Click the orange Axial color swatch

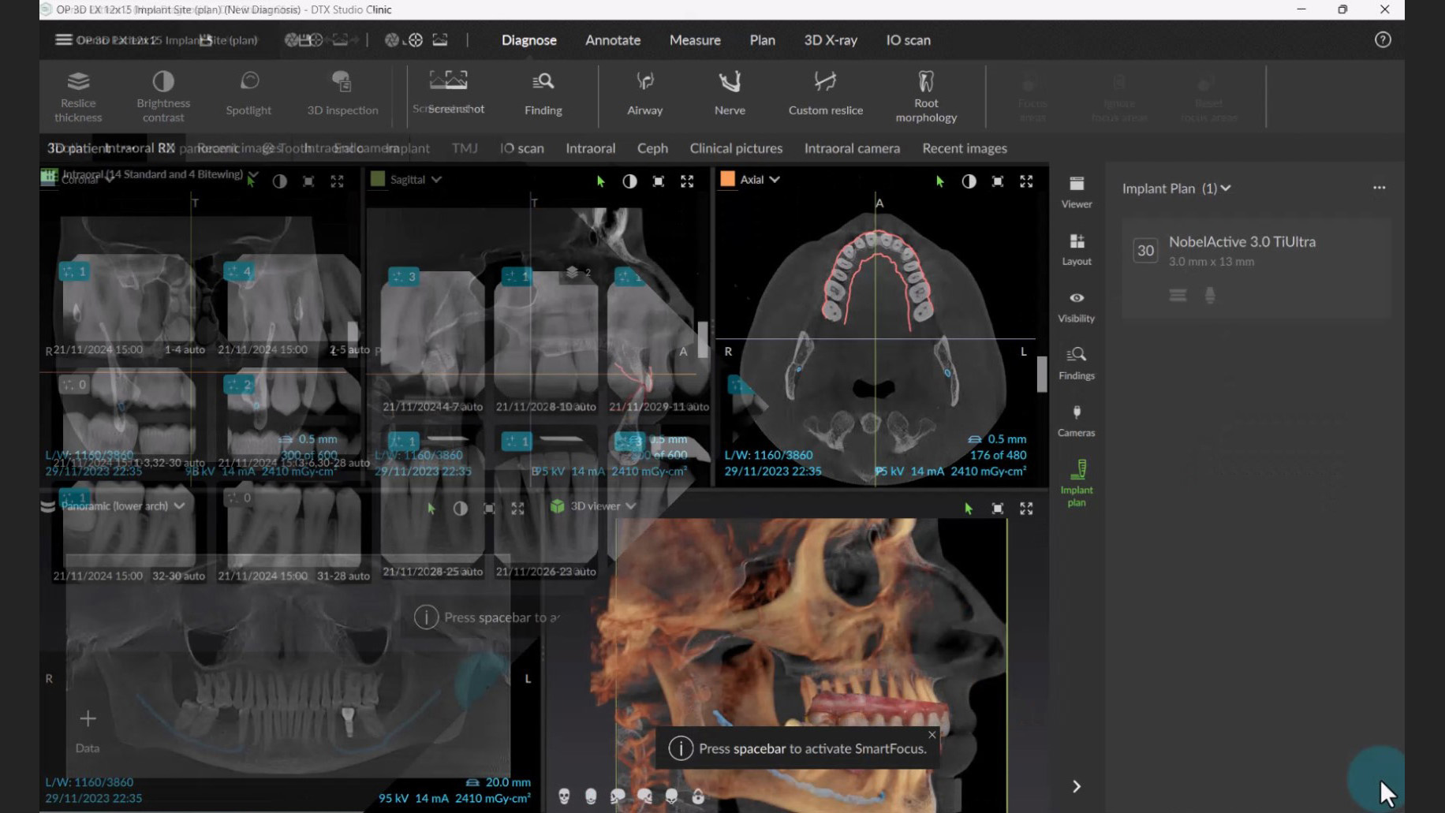(727, 179)
